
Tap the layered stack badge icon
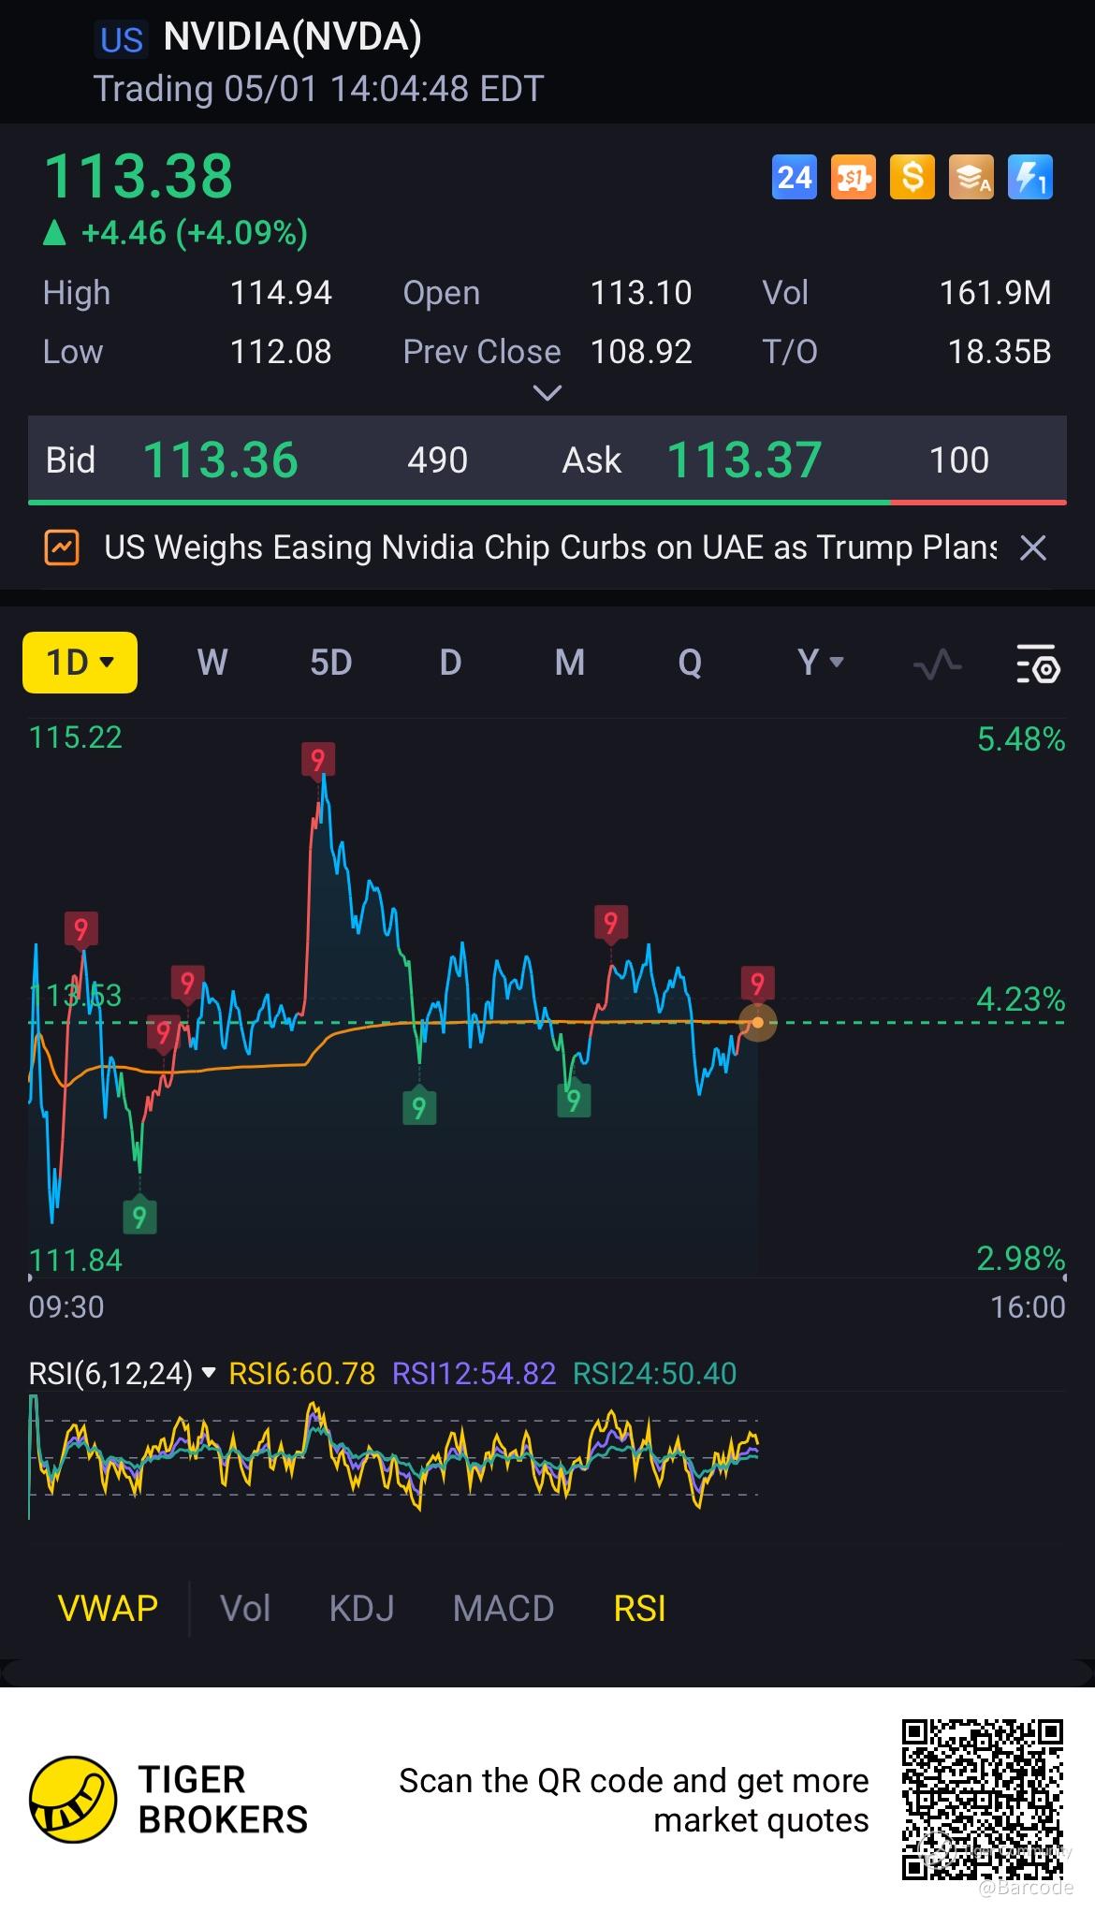point(971,177)
